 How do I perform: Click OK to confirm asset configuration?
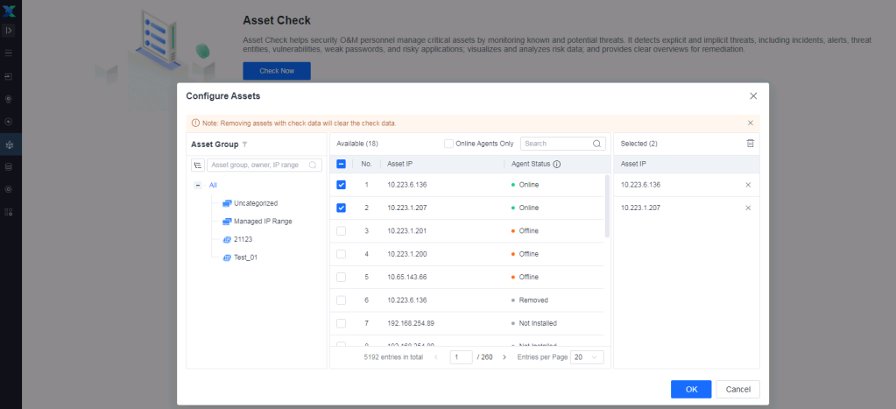(x=691, y=390)
